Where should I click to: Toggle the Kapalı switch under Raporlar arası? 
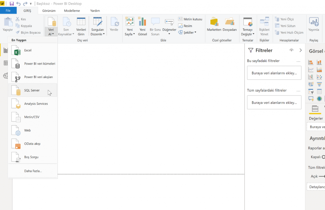click(x=323, y=157)
